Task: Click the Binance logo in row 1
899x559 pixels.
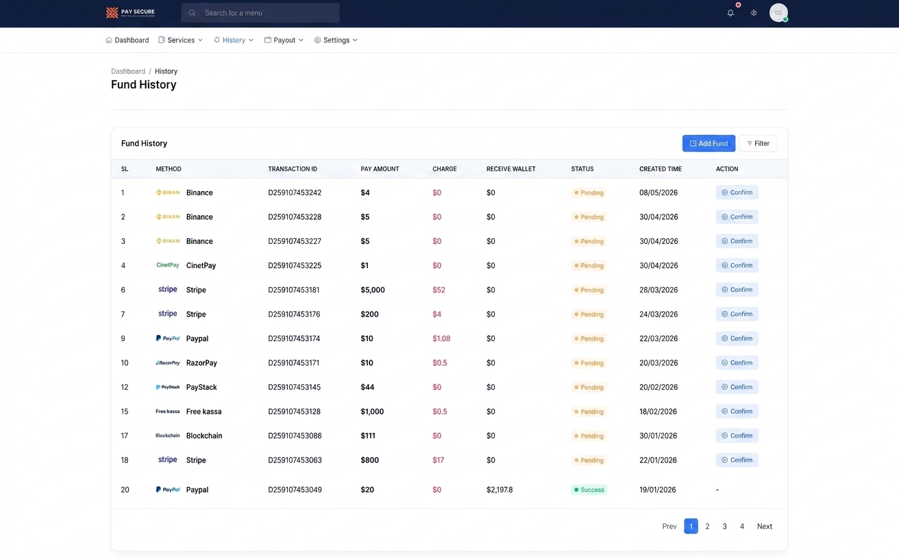Action: [x=168, y=192]
